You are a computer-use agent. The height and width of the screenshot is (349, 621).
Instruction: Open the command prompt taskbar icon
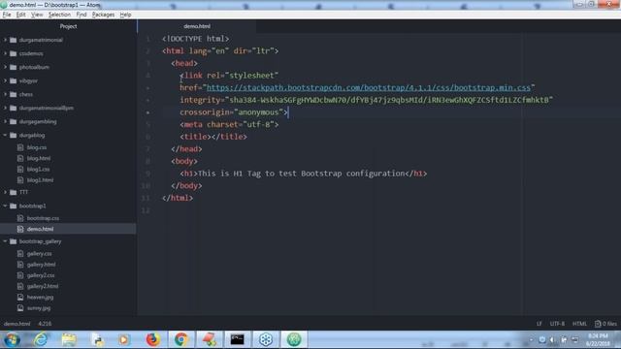click(237, 339)
